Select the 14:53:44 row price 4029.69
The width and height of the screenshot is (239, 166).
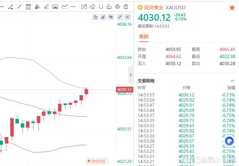coord(186,110)
